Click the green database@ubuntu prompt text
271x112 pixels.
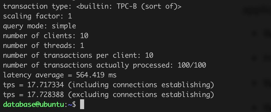coord(34,104)
